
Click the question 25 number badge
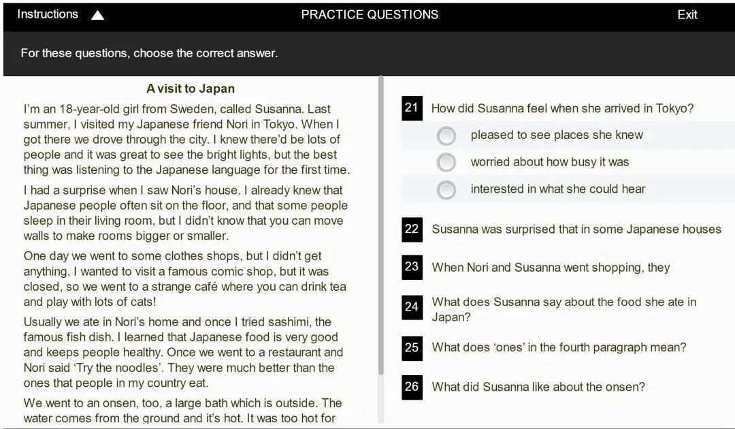point(412,348)
